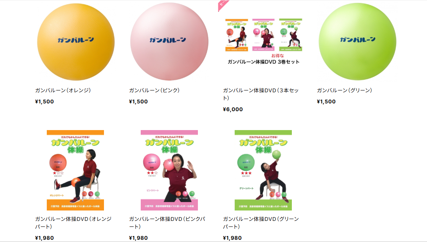
Task: Click the ¥1,500 price under green ball
Action: 326,102
